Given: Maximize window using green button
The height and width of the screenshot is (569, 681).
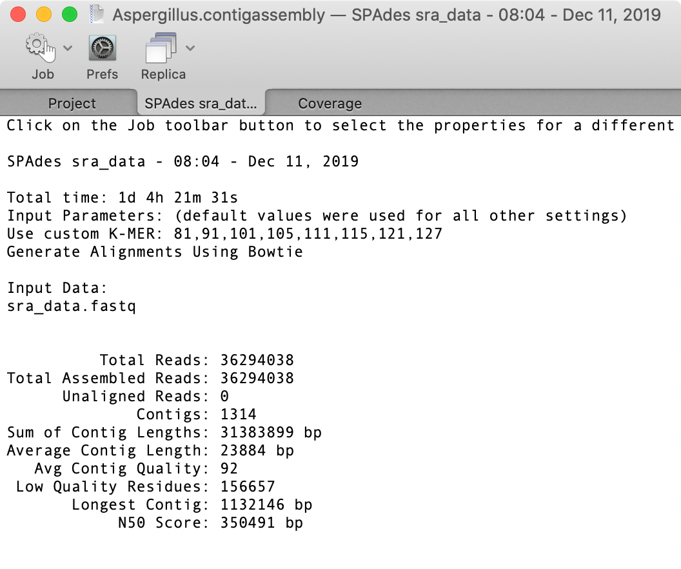Looking at the screenshot, I should coord(70,14).
